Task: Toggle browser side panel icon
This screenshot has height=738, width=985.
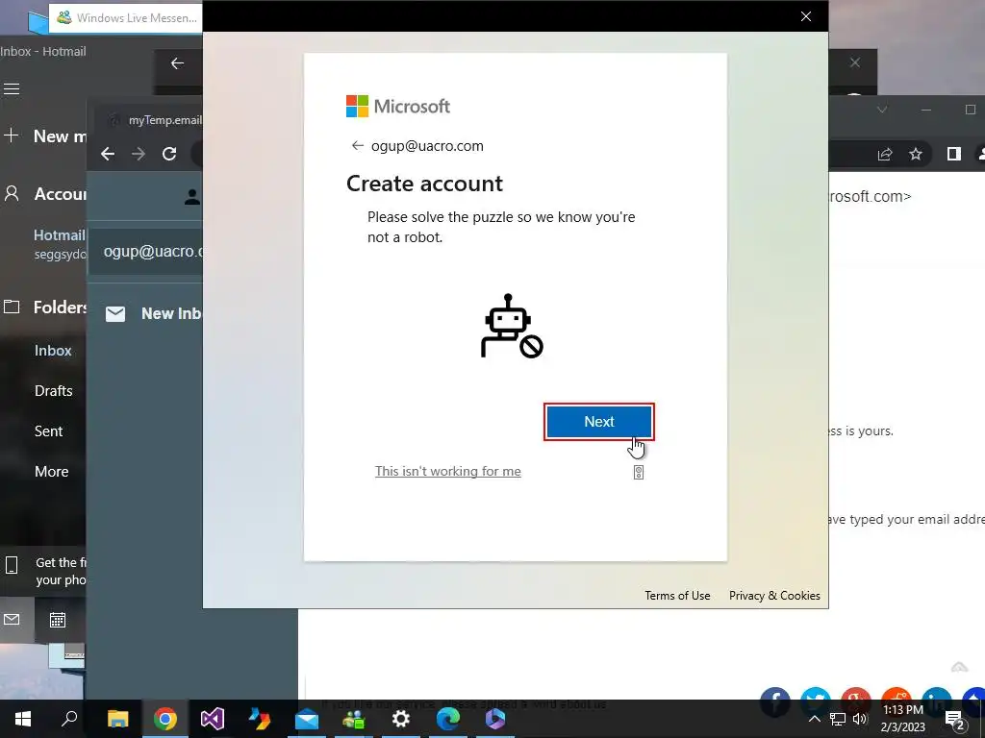Action: [953, 154]
